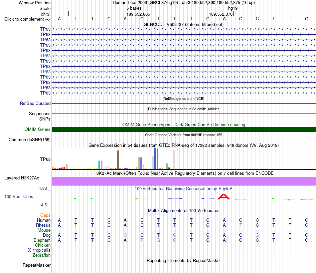The width and height of the screenshot is (316, 273).
Task: Click the orange Gaps row label
Action: pyautogui.click(x=45, y=215)
